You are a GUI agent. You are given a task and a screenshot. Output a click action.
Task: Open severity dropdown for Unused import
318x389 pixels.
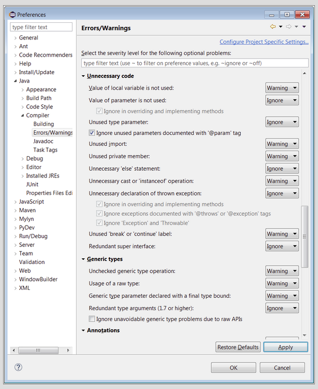[282, 144]
